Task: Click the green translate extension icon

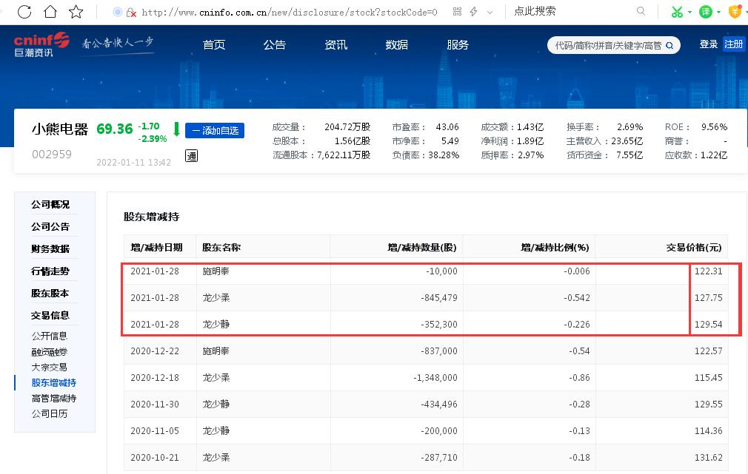Action: [x=707, y=12]
